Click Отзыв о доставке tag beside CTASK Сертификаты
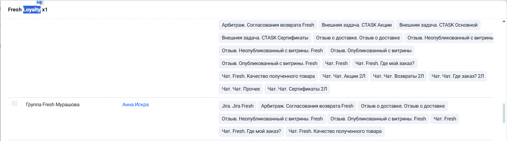507x141 pixels. (358, 38)
